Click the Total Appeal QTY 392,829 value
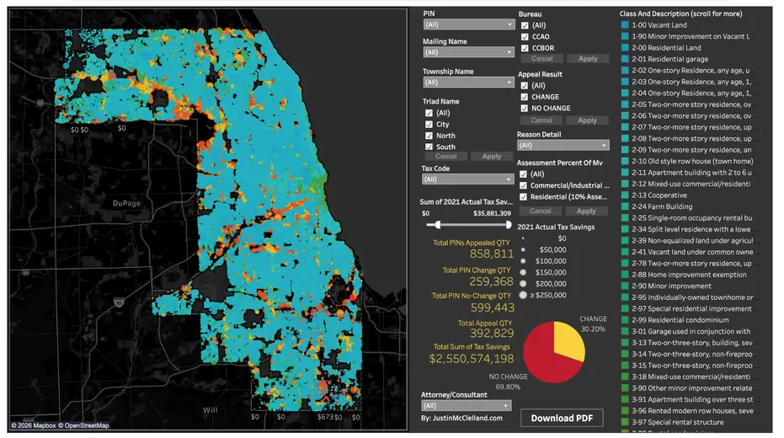Image resolution: width=784 pixels, height=438 pixels. [x=492, y=334]
